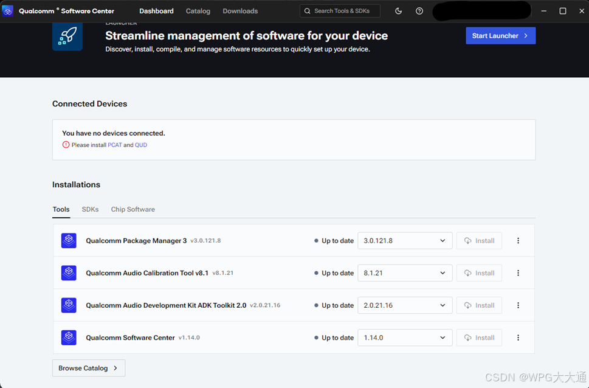Maximize the Software Center window
Screen dimensions: 589x388
(563, 11)
